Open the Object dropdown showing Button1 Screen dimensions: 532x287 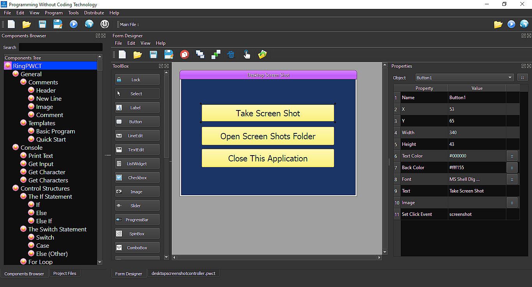click(x=464, y=78)
